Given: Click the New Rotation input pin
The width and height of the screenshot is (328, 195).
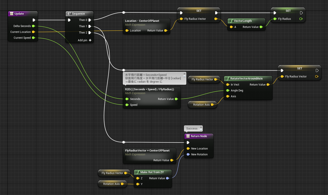Looking at the screenshot, I should 188,154.
